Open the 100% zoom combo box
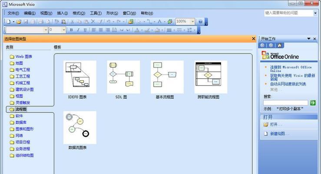Screen dimensions: 321x174 click(185, 21)
